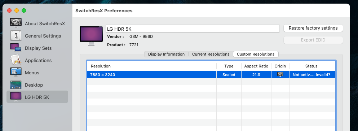Click the Applications sidebar icon
This screenshot has width=358, height=131.
(16, 60)
